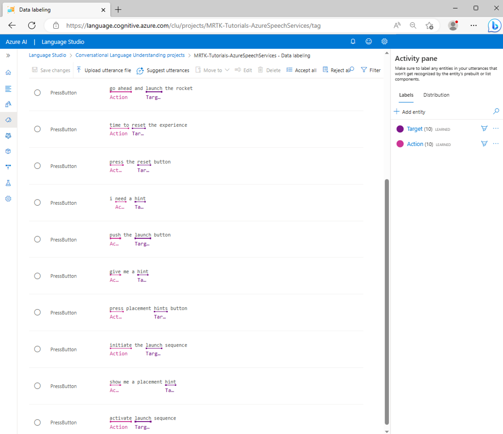Open the Home icon in sidebar
Viewport: 503px width, 434px height.
pyautogui.click(x=8, y=72)
